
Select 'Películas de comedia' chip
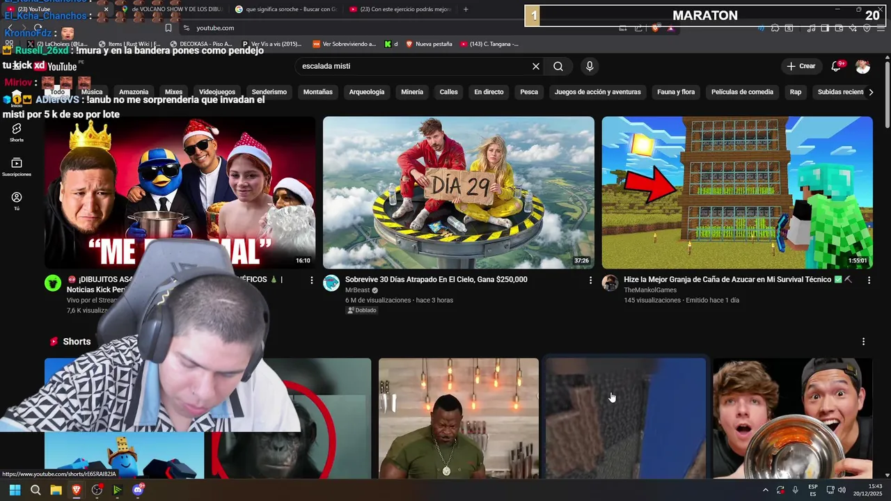(742, 92)
